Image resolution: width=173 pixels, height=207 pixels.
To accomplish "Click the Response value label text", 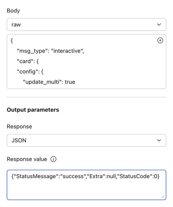I will tap(27, 159).
